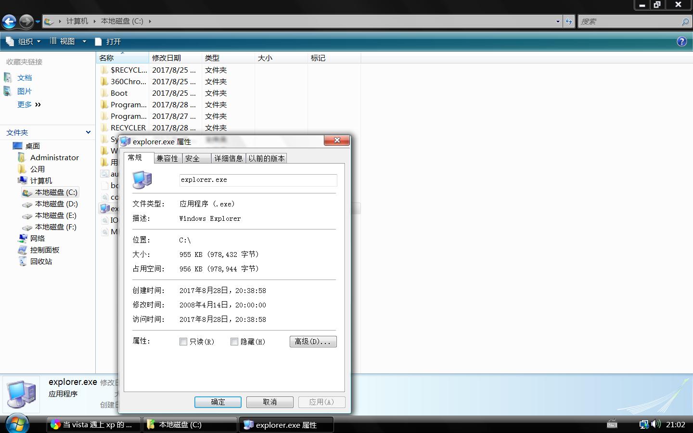This screenshot has width=693, height=433.
Task: Click the search magnifier icon
Action: (685, 22)
